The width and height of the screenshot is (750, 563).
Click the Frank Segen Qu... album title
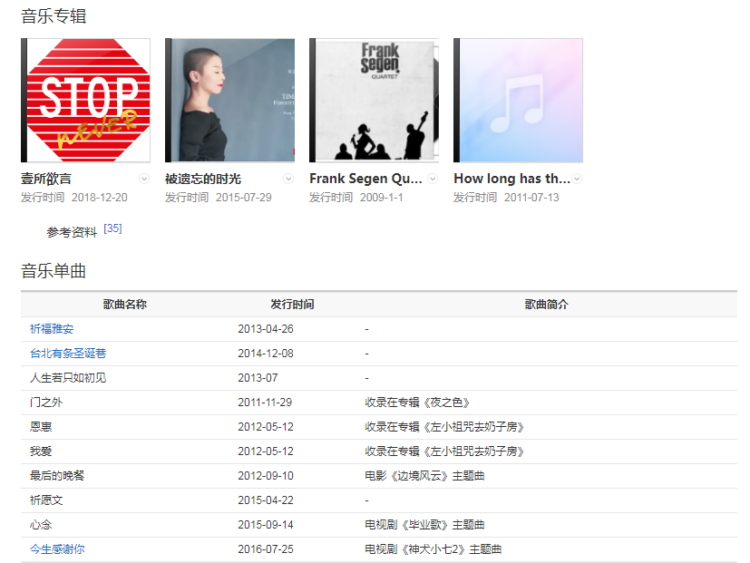[365, 179]
